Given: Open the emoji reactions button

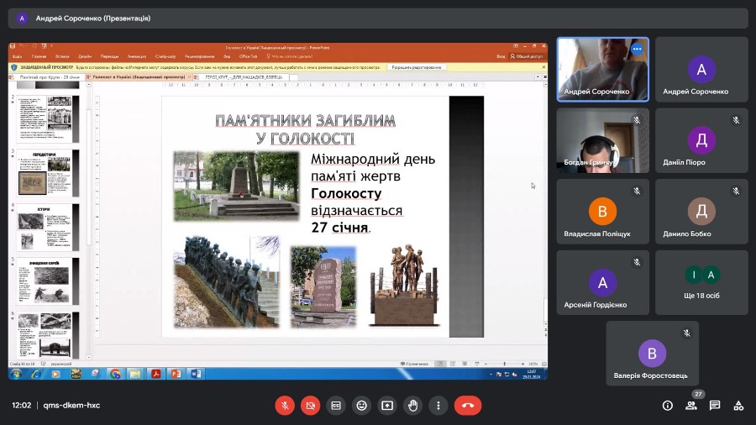Looking at the screenshot, I should [x=361, y=405].
